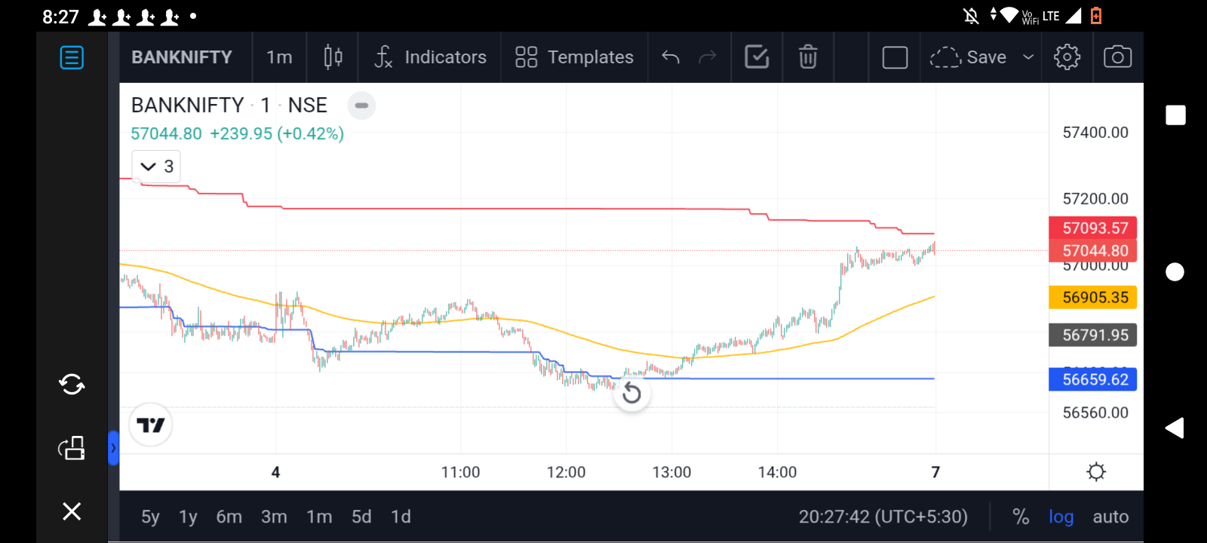Open the candlestick chart style picker
The height and width of the screenshot is (543, 1207).
tap(333, 57)
